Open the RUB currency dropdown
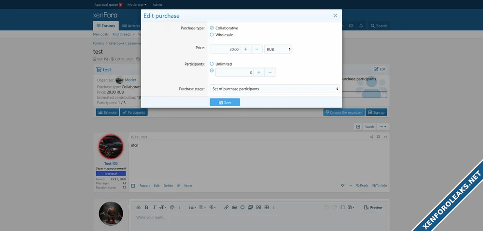483x231 pixels. tap(278, 49)
